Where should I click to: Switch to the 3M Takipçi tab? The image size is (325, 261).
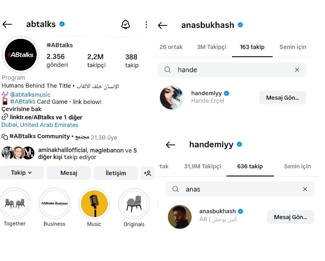(212, 47)
